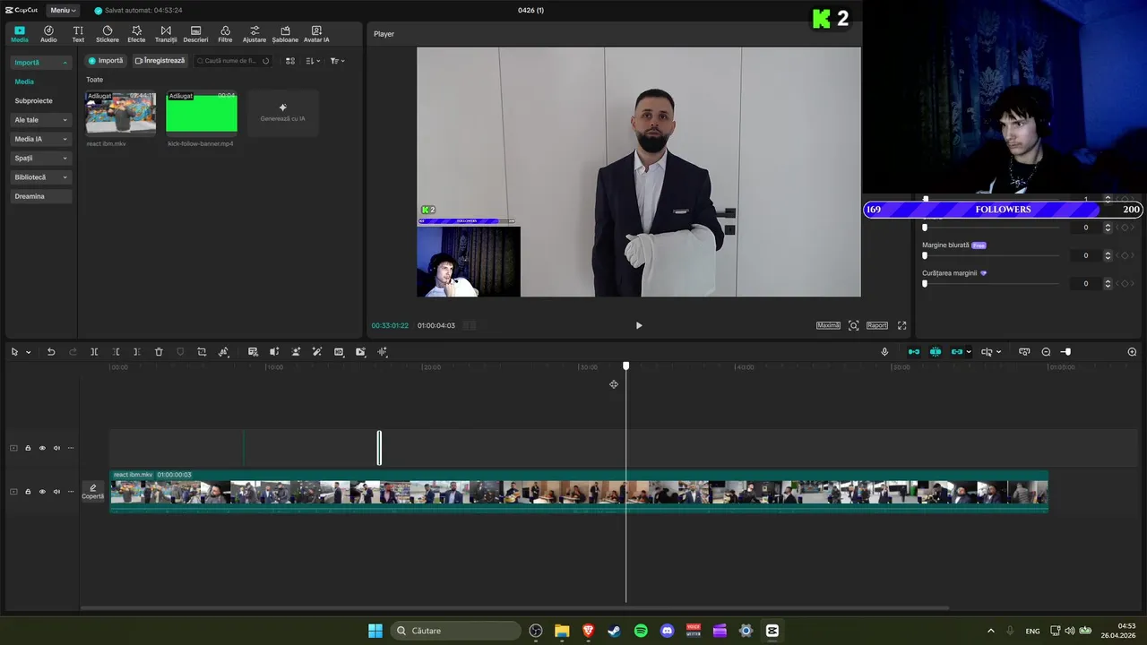Lock the upper overlay track

(28, 448)
